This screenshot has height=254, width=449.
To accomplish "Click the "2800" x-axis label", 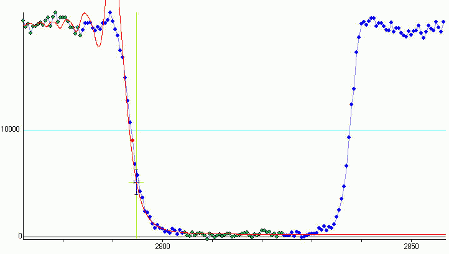I will tap(162, 247).
